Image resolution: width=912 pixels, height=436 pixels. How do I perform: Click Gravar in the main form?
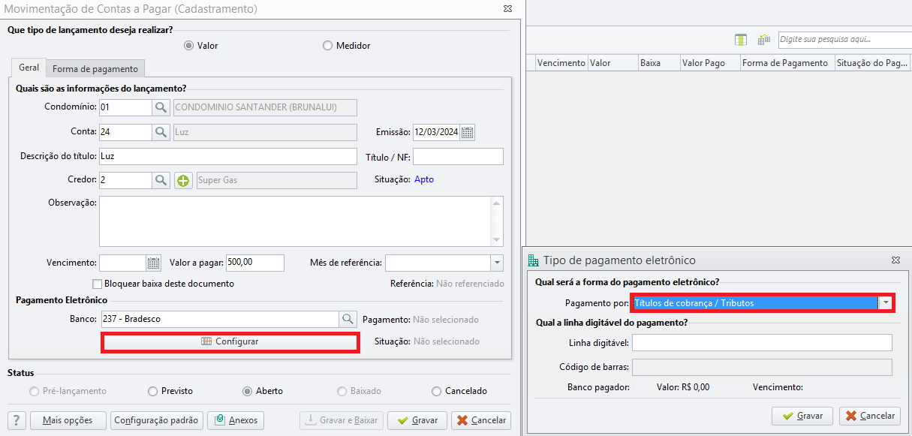coord(418,420)
